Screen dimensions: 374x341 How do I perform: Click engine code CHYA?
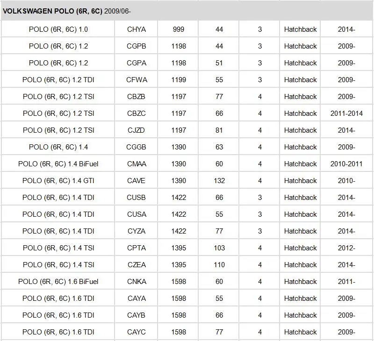[136, 29]
